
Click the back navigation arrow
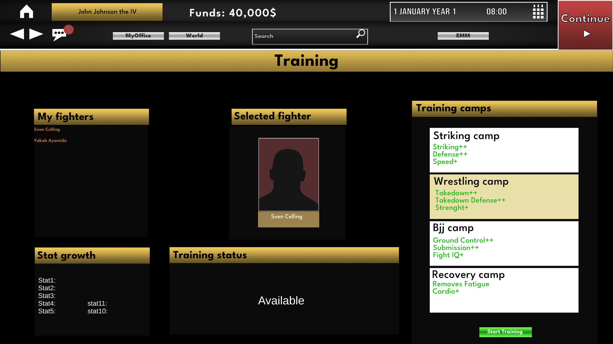[17, 34]
